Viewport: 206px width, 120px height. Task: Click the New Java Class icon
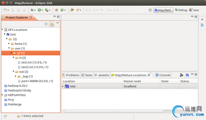(62, 10)
